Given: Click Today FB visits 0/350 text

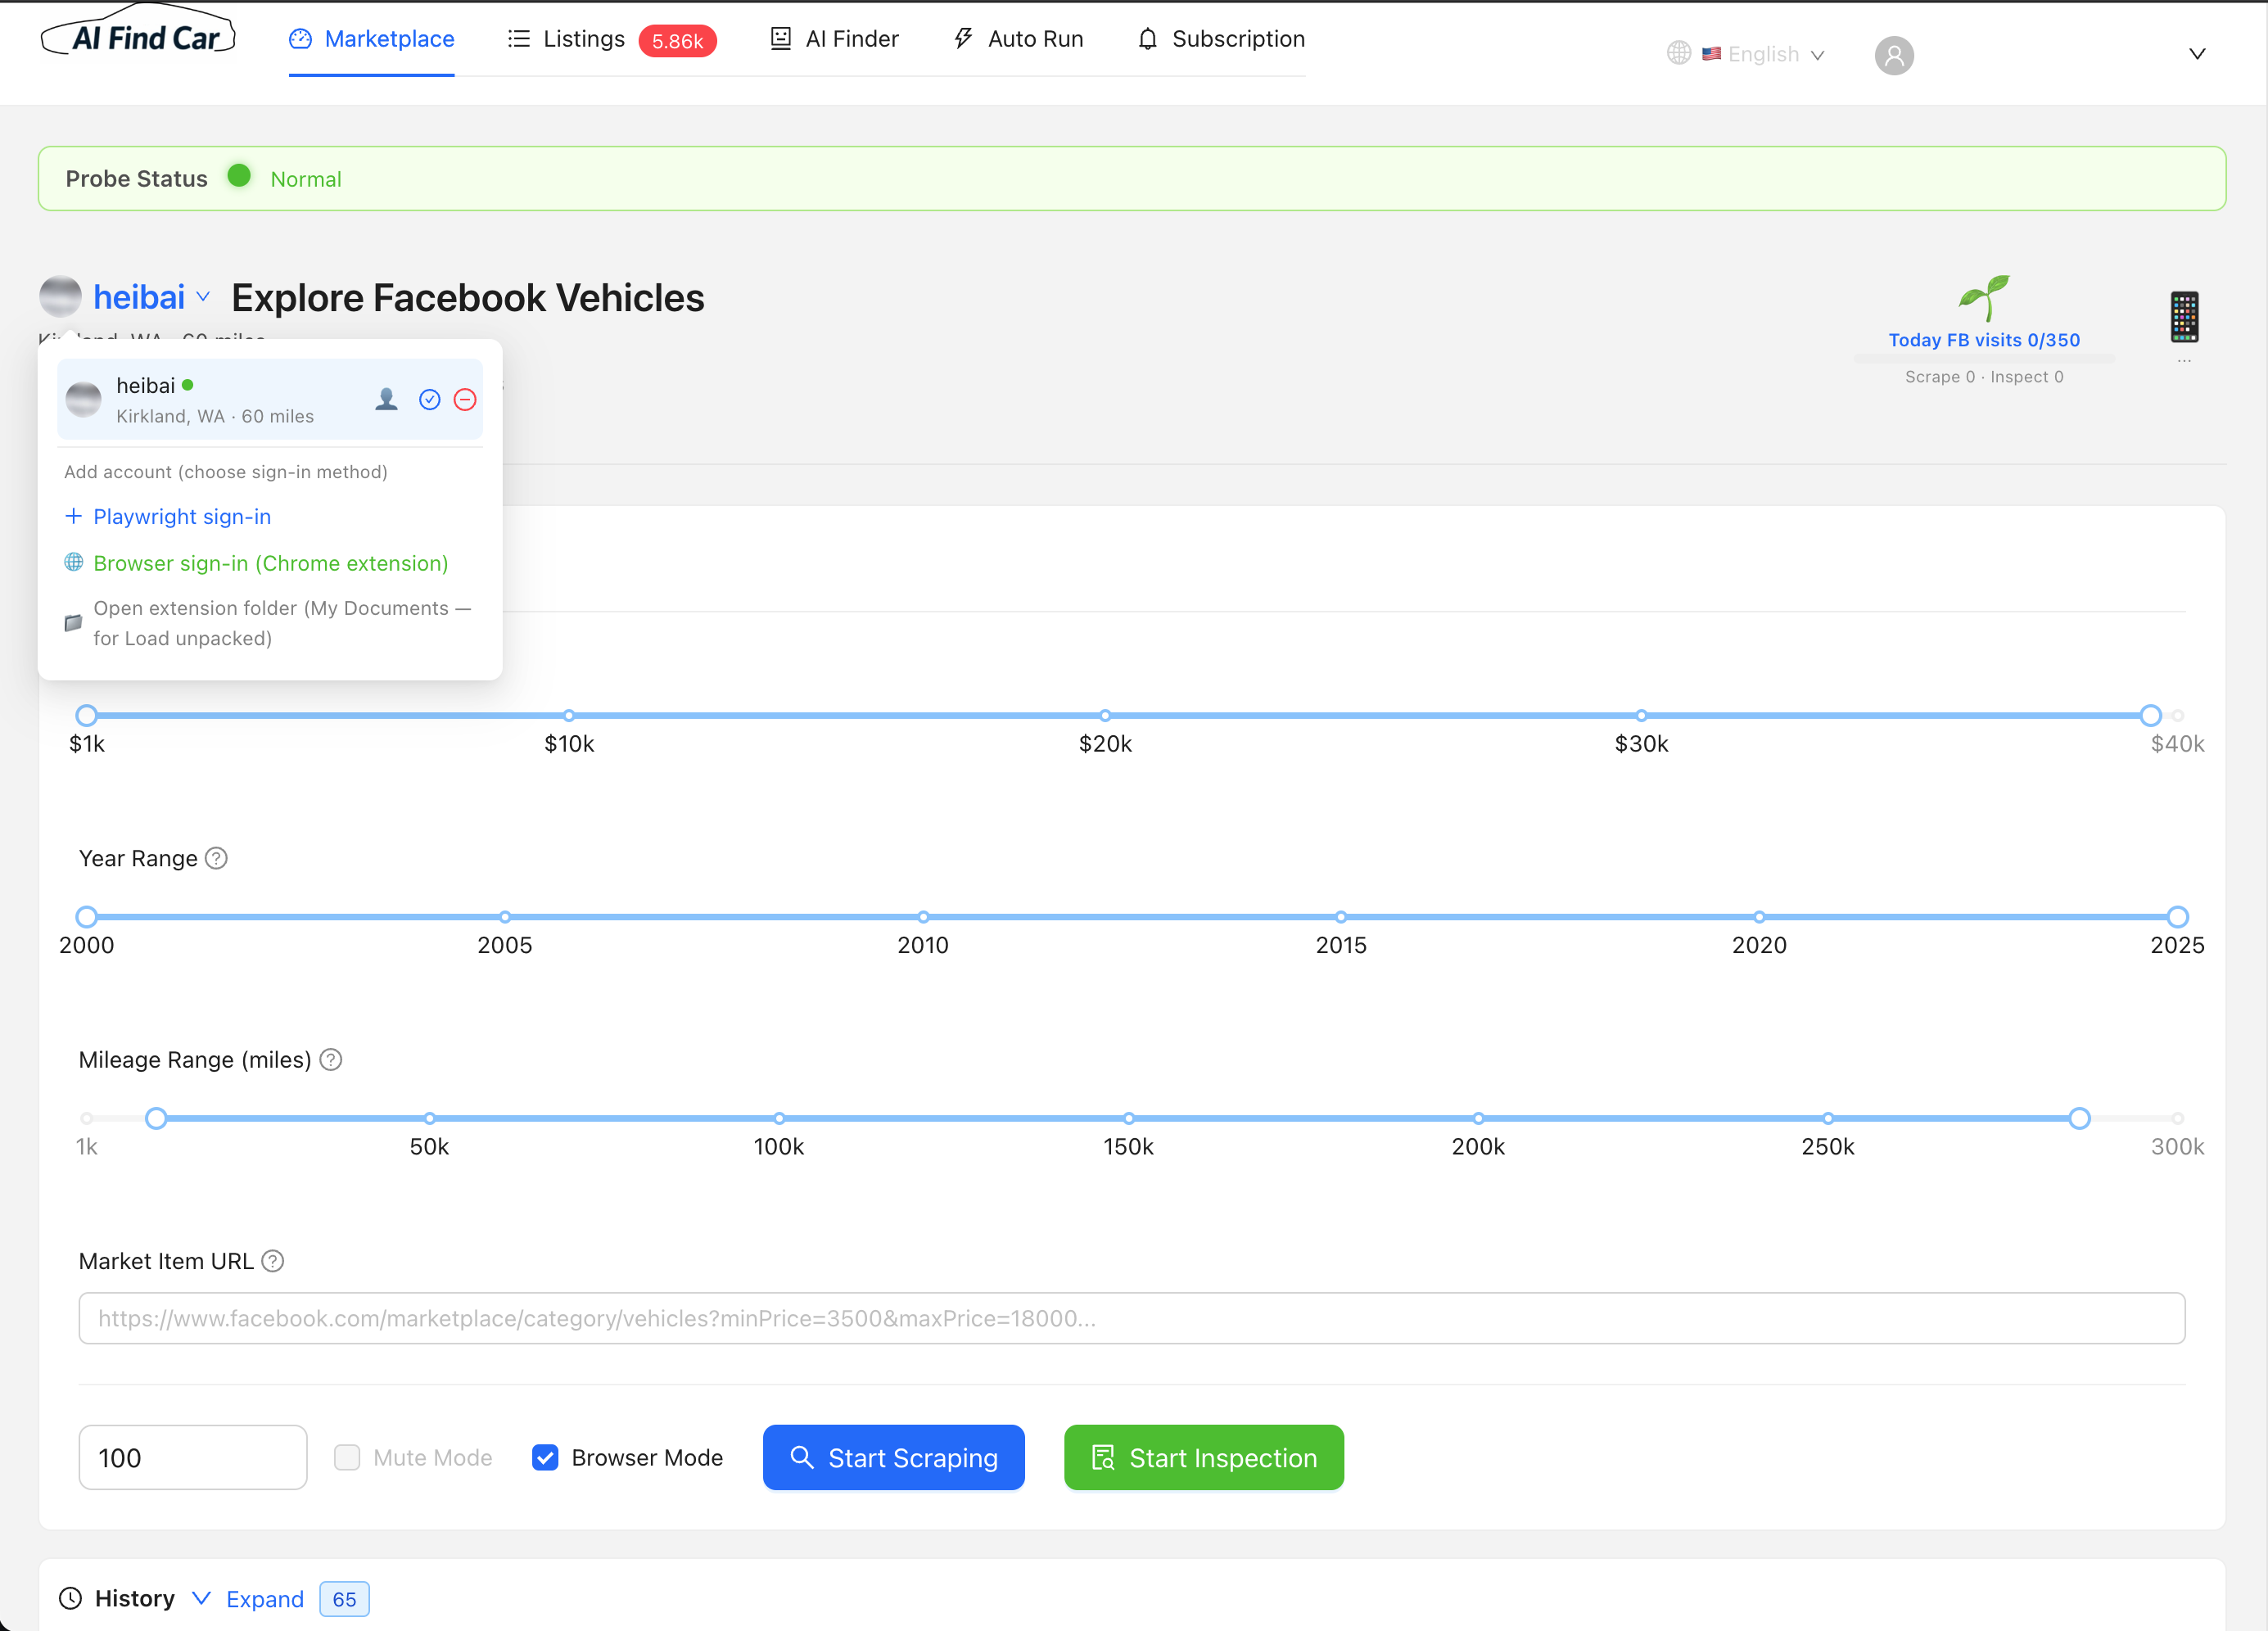Looking at the screenshot, I should pos(1984,340).
